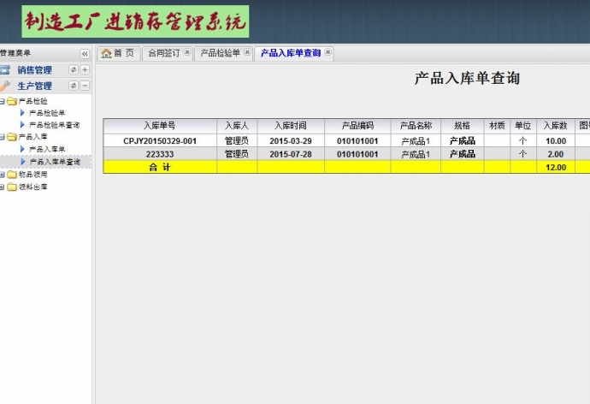Click arrow icon beside 产品入库单查询 tree item
This screenshot has width=590, height=404.
23,162
